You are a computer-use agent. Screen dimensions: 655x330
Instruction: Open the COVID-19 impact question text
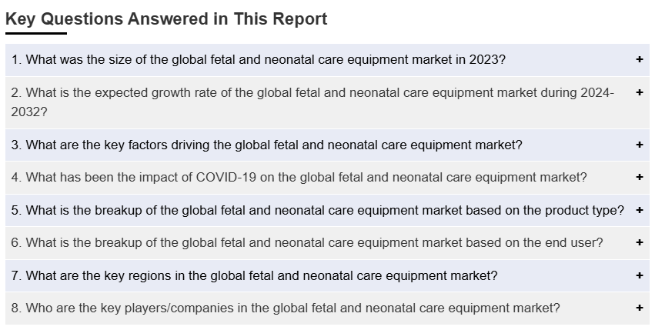pos(299,177)
